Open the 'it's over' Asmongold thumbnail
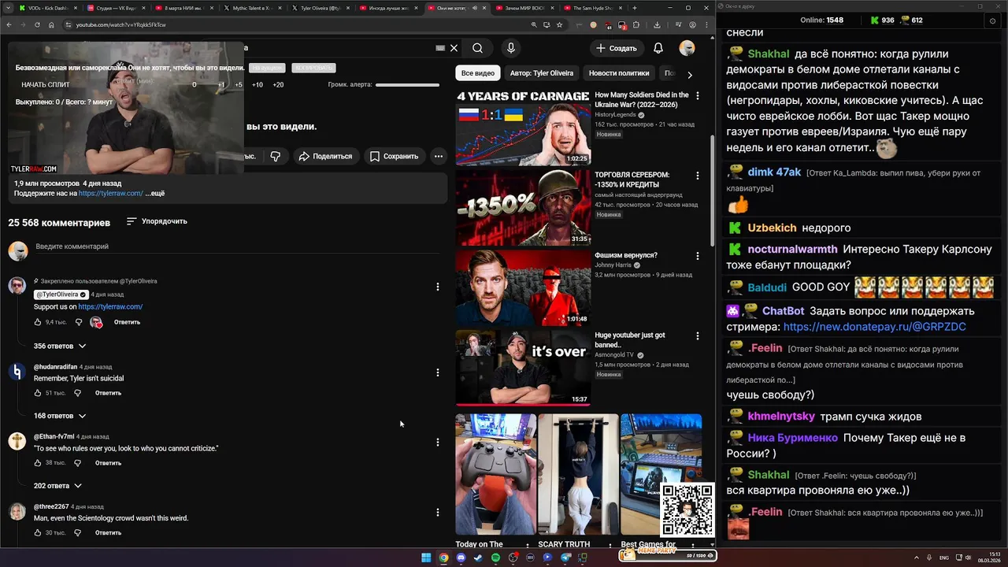 (523, 367)
